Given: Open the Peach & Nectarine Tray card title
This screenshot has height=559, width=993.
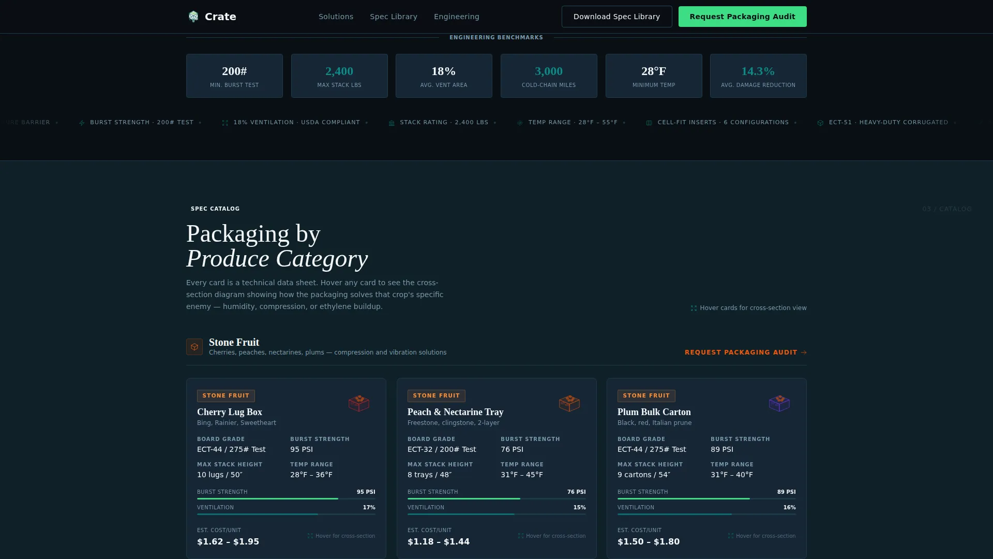Looking at the screenshot, I should 456,412.
